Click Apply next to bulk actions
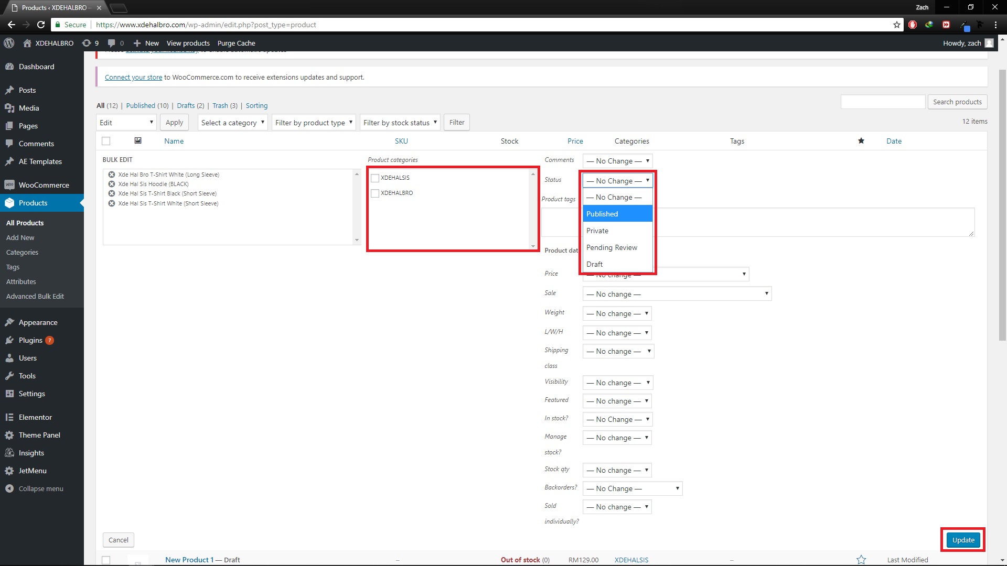 (174, 123)
